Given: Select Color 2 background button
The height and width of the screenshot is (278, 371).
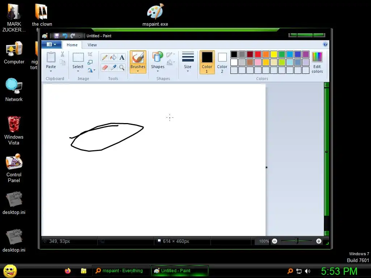Looking at the screenshot, I should tap(222, 62).
